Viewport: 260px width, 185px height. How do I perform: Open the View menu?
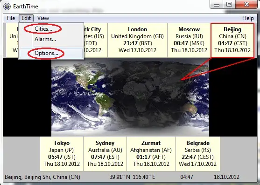coord(43,18)
